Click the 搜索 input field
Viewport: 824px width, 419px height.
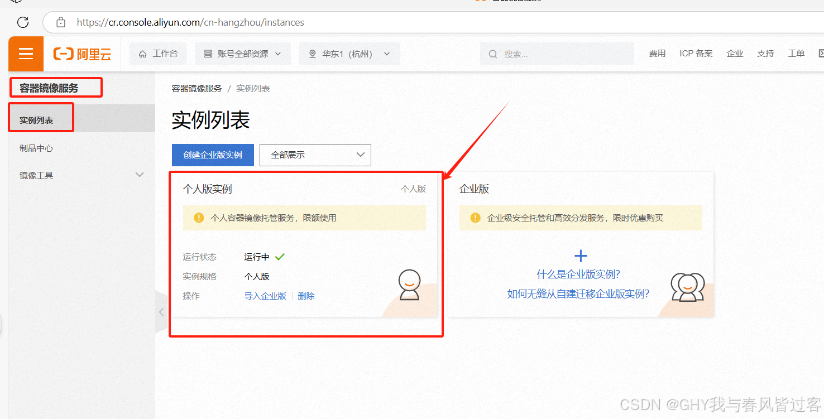(x=557, y=54)
